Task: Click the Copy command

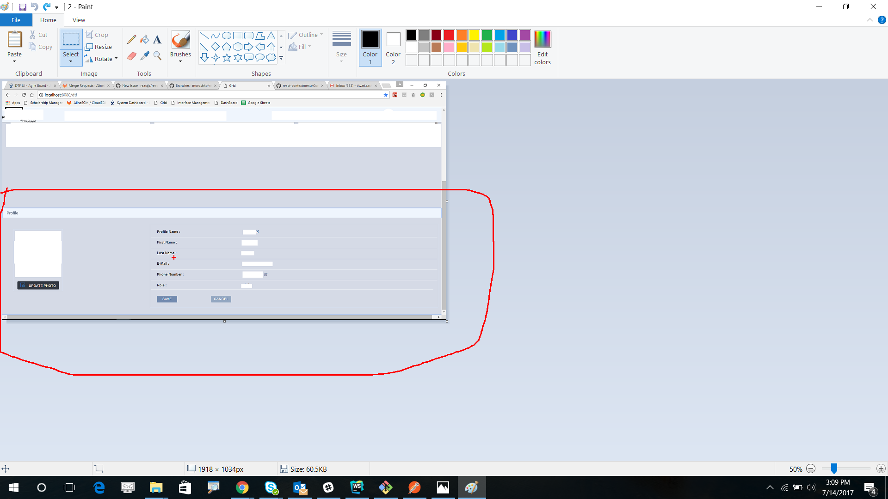Action: point(41,47)
